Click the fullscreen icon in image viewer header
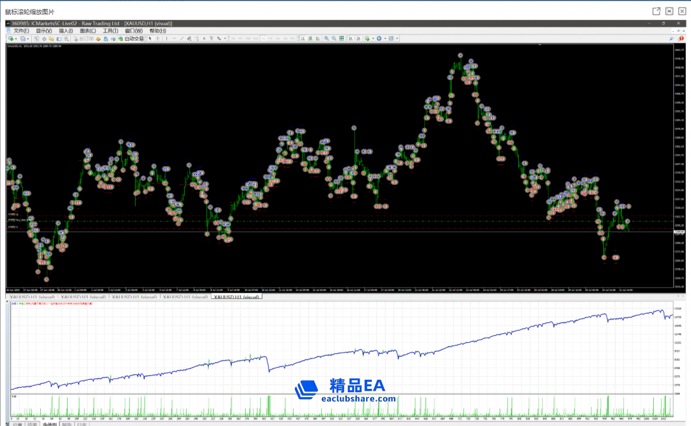The width and height of the screenshot is (691, 426). tap(669, 11)
